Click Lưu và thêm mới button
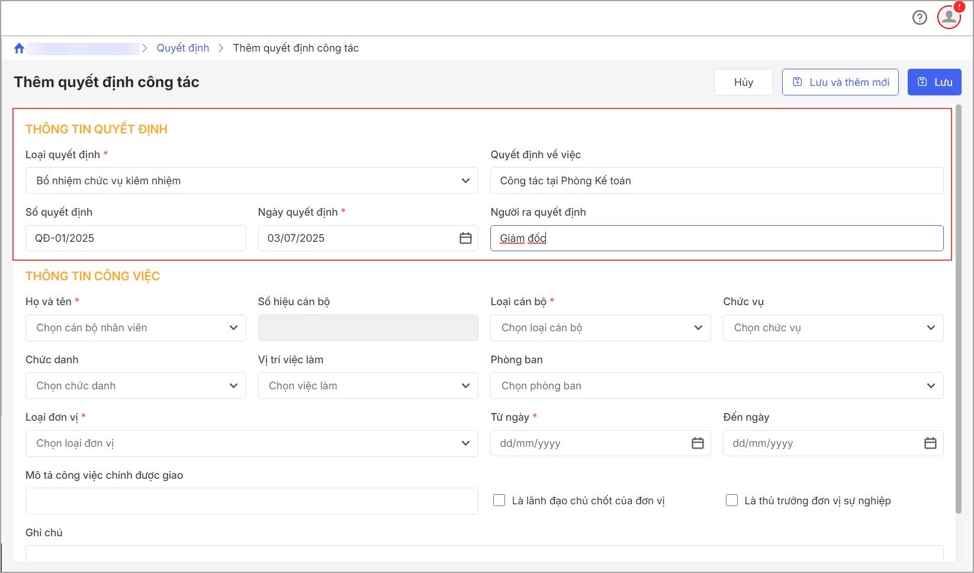The height and width of the screenshot is (573, 974). point(840,82)
